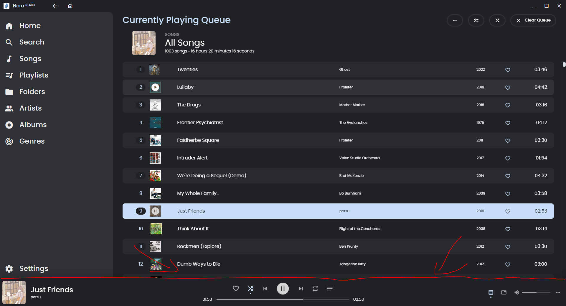Pause the currently playing song

283,289
